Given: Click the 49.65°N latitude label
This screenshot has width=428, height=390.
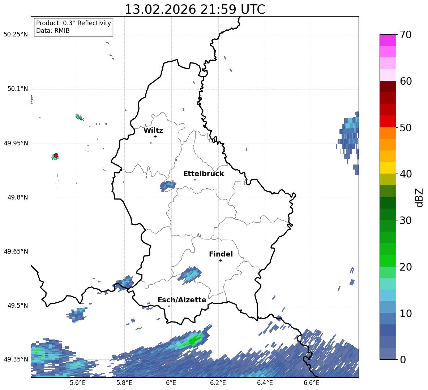Looking at the screenshot, I should pyautogui.click(x=16, y=251).
